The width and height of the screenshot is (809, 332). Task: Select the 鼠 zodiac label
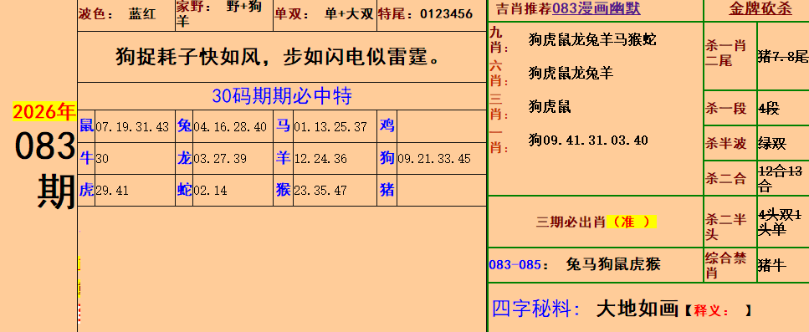pyautogui.click(x=86, y=125)
